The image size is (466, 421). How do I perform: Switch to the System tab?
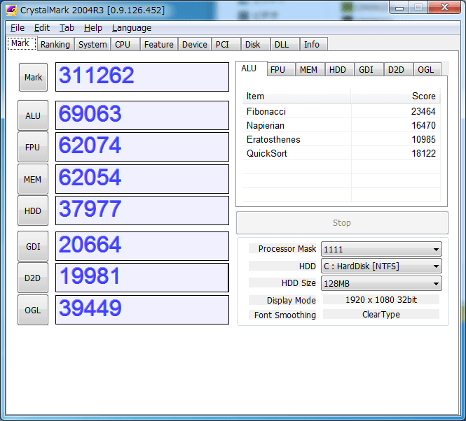(92, 44)
